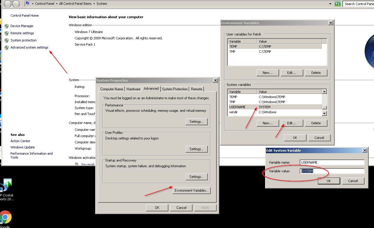374x228 pixels.
Task: Select the Google Chrome desktop icon
Action: 5,217
